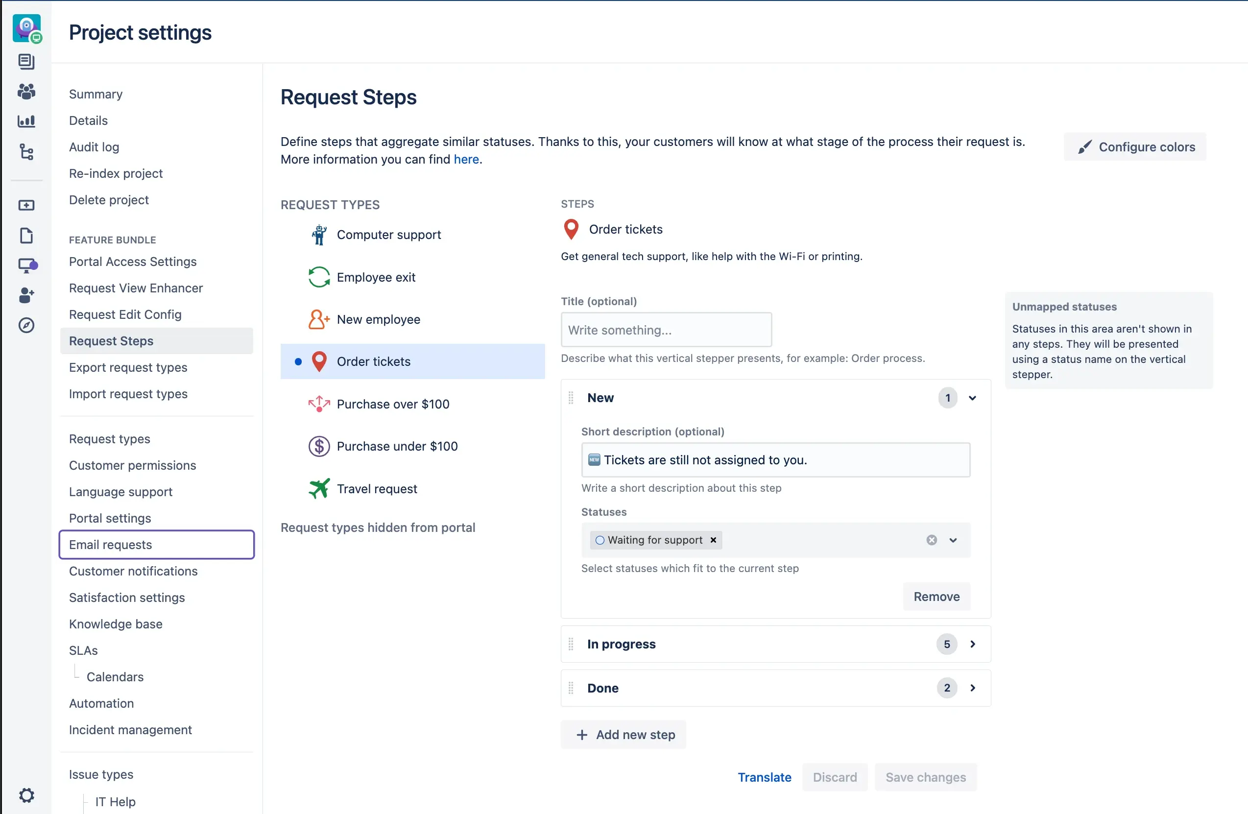
Task: Open Configure colors
Action: tap(1135, 147)
